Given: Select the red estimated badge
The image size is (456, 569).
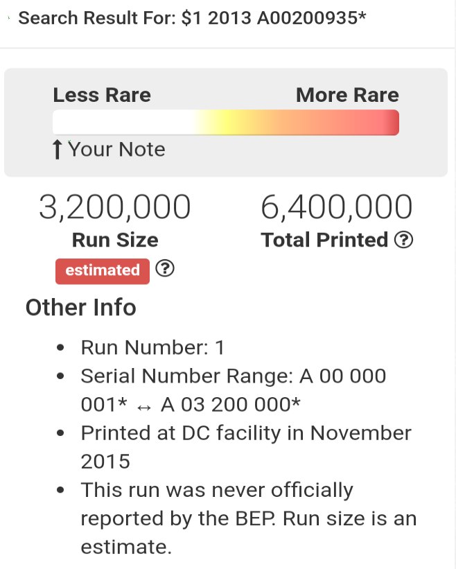Looking at the screenshot, I should [103, 271].
